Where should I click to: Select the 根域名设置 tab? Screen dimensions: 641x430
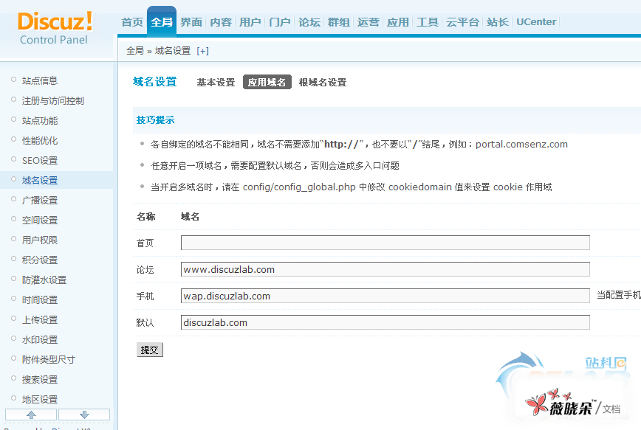[323, 83]
